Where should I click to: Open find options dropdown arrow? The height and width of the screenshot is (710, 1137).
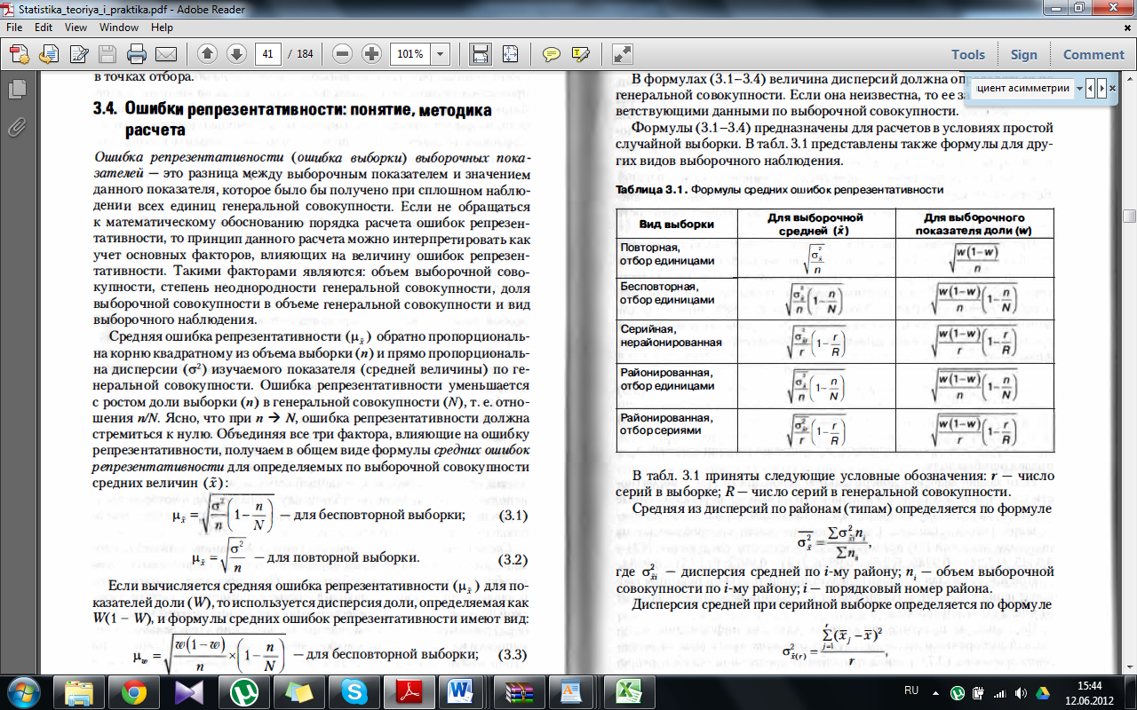tap(1079, 88)
